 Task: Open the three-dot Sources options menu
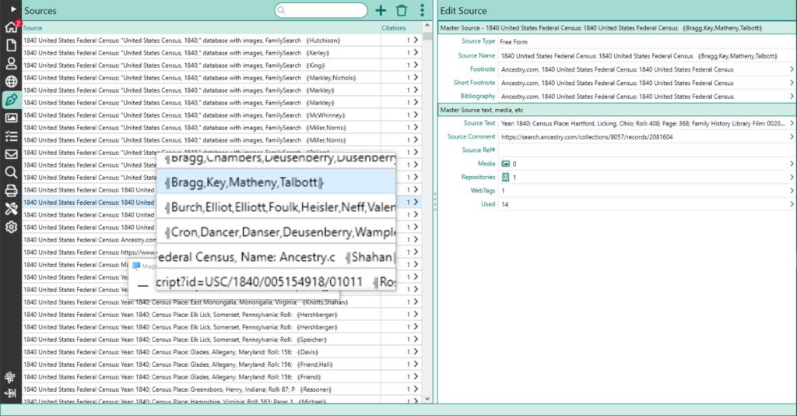422,10
